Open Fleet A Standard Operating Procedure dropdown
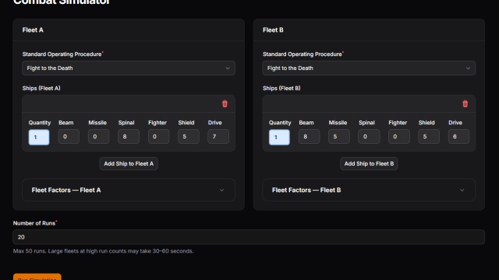 pyautogui.click(x=129, y=68)
